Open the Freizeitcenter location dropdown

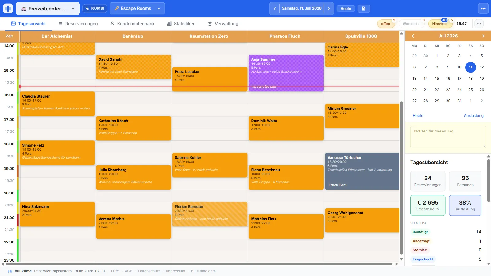(x=48, y=9)
